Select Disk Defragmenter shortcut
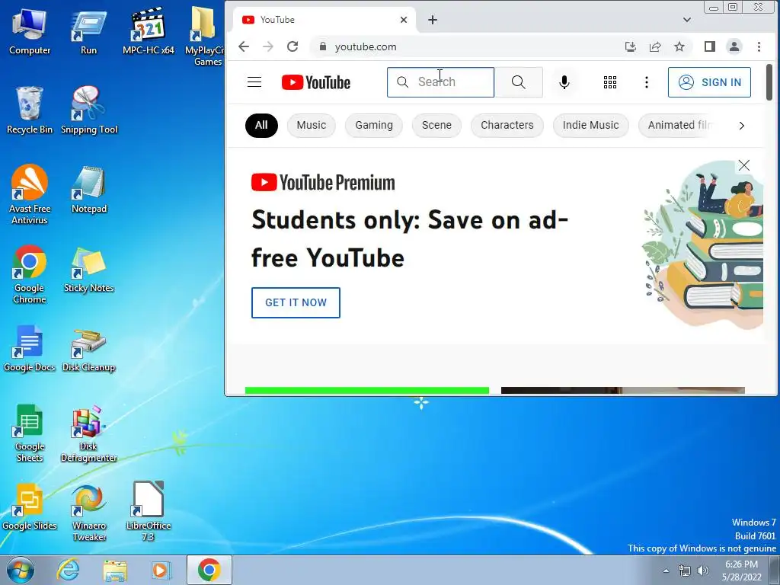Screen dimensions: 780x585 click(x=89, y=433)
